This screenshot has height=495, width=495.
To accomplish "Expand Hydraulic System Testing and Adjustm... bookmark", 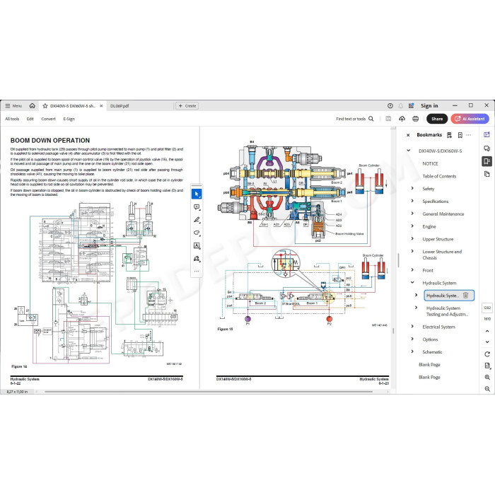I will 416,308.
